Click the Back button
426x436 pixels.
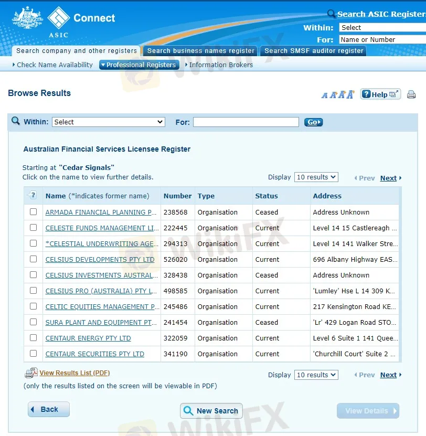click(x=49, y=409)
